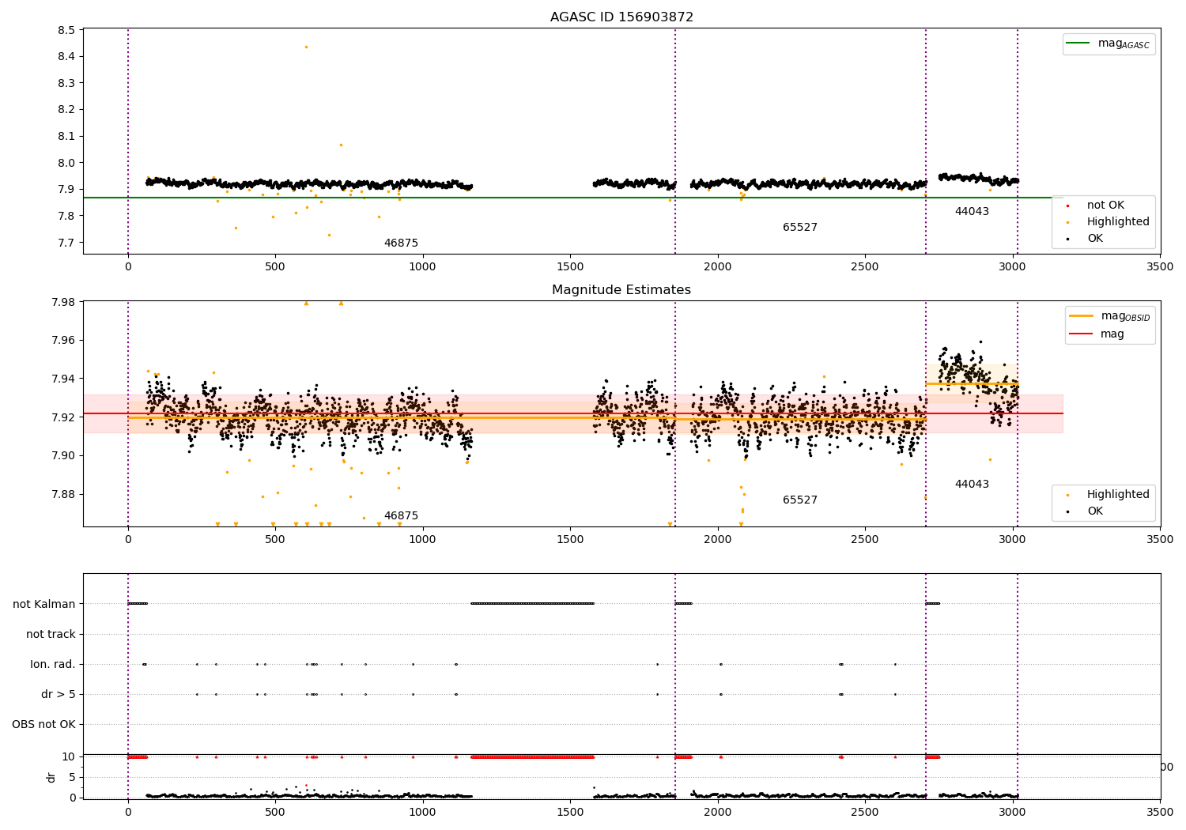This screenshot has height=830, width=1186.
Task: Click the 'not track' row label
Action: 51,635
